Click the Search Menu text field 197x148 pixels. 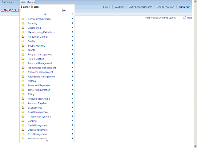[x=41, y=10]
